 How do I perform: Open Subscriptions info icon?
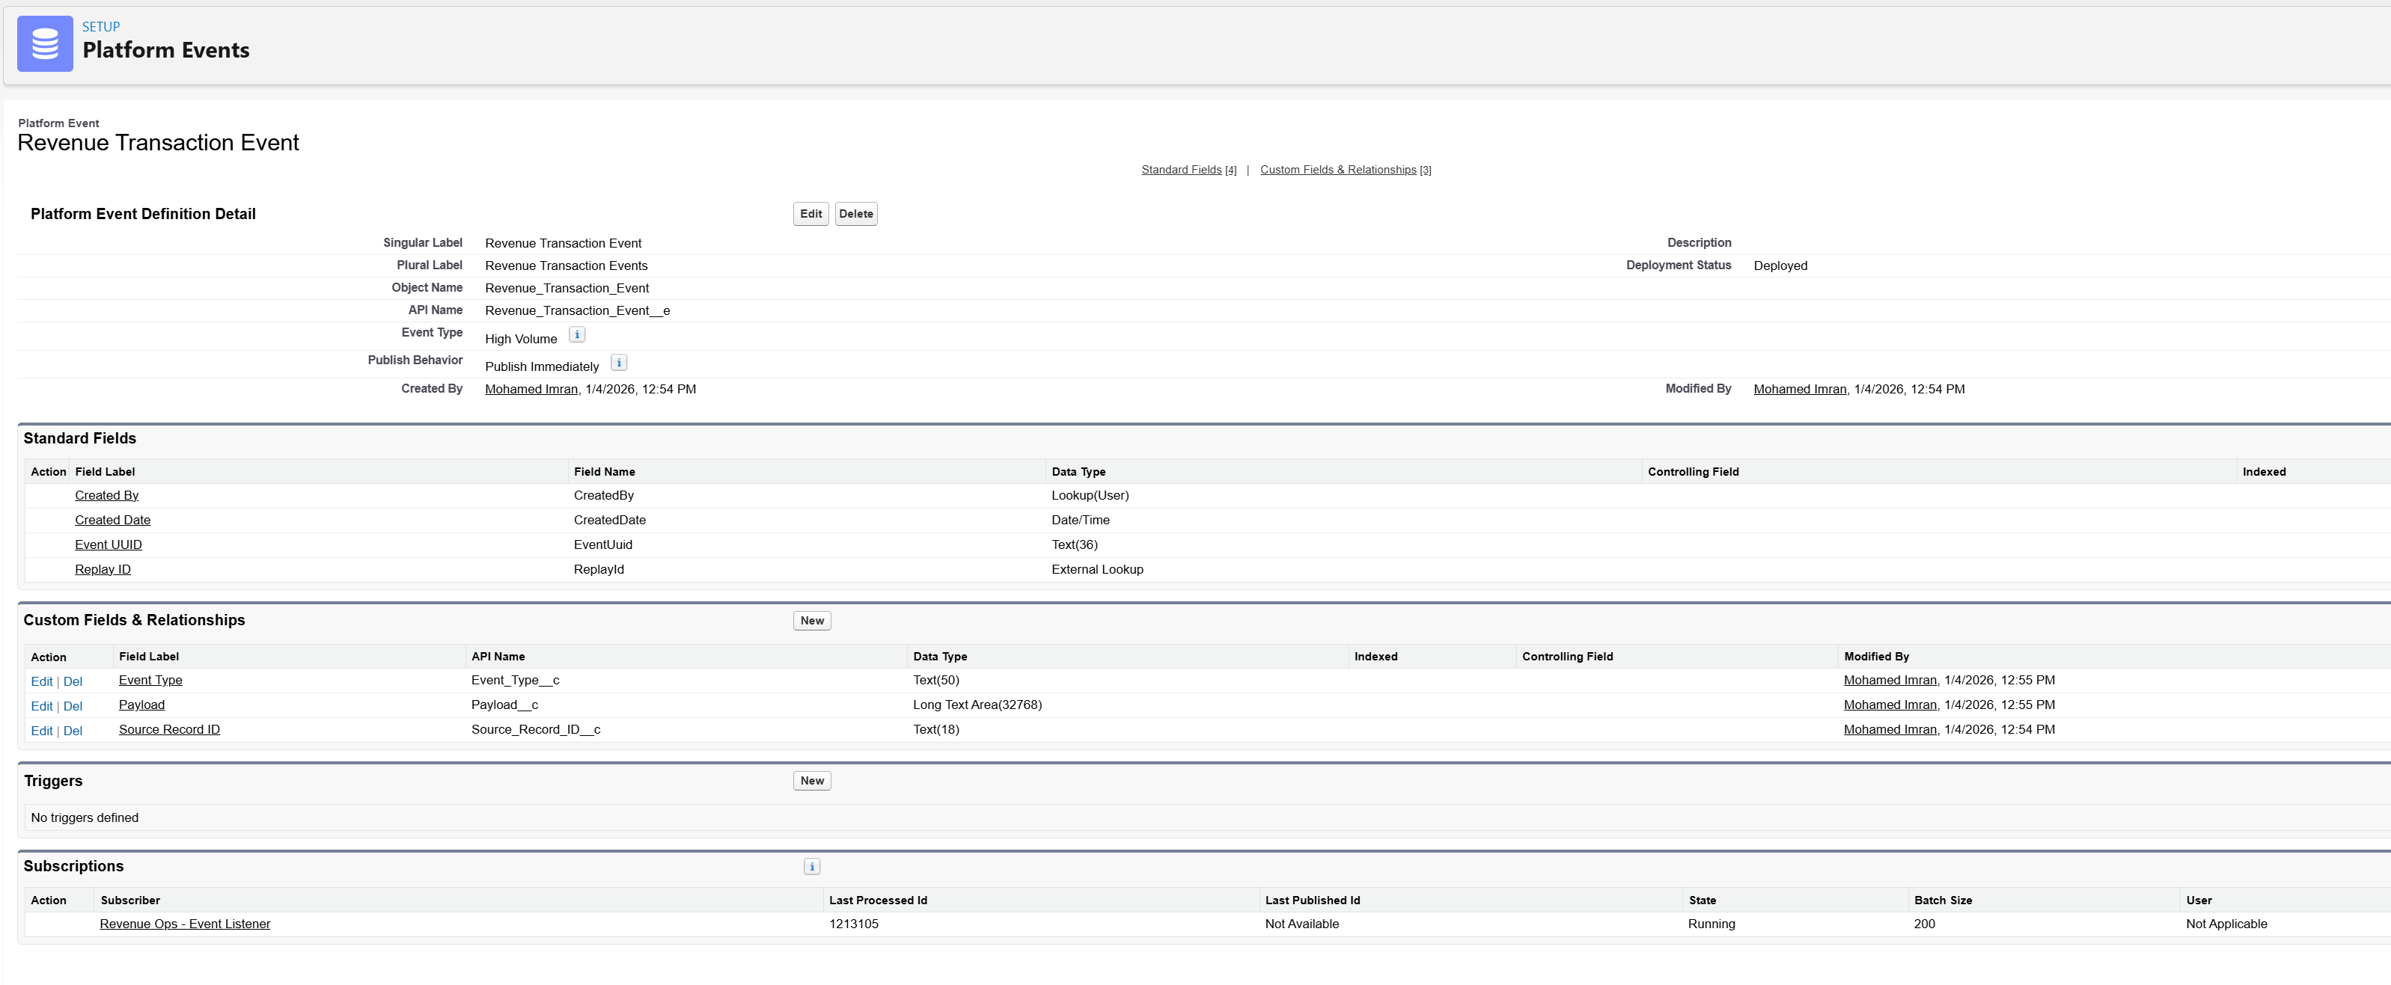tap(811, 868)
